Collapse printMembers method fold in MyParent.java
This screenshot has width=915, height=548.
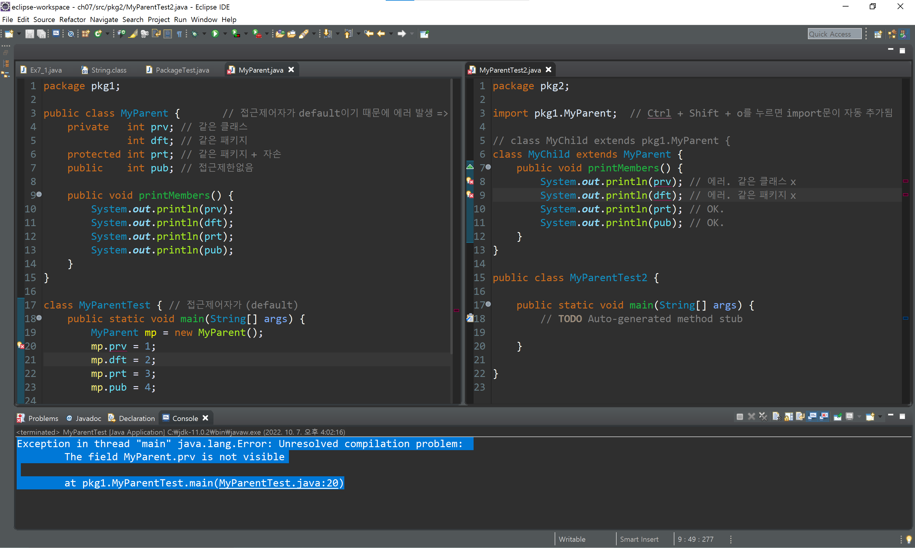click(x=39, y=194)
